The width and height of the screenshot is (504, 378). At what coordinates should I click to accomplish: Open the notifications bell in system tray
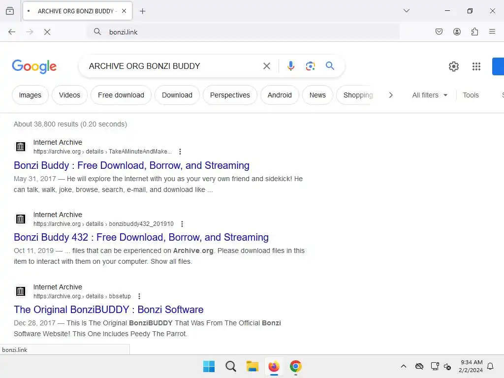[x=491, y=366]
